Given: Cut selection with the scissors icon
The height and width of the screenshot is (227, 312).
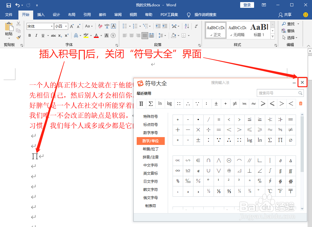Looking at the screenshot, I should pyautogui.click(x=18, y=24).
